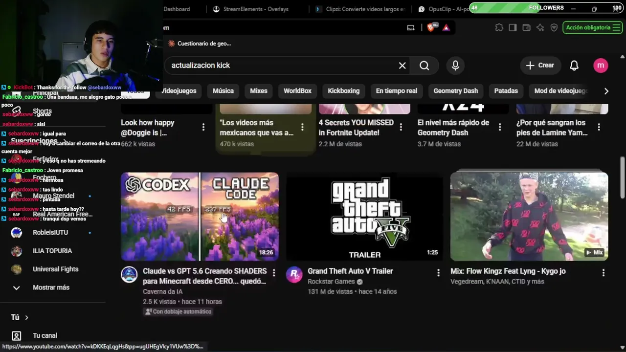The image size is (626, 352).
Task: Filter results by Videojuegos chip
Action: pos(179,91)
